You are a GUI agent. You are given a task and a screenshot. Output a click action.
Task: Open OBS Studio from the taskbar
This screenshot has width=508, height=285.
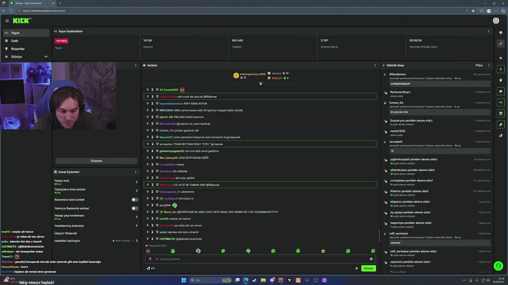316,280
